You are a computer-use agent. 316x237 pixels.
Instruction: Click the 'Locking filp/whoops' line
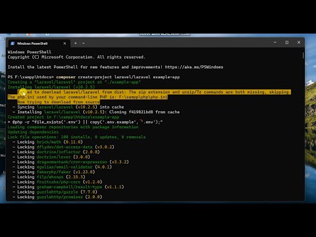tap(49, 177)
